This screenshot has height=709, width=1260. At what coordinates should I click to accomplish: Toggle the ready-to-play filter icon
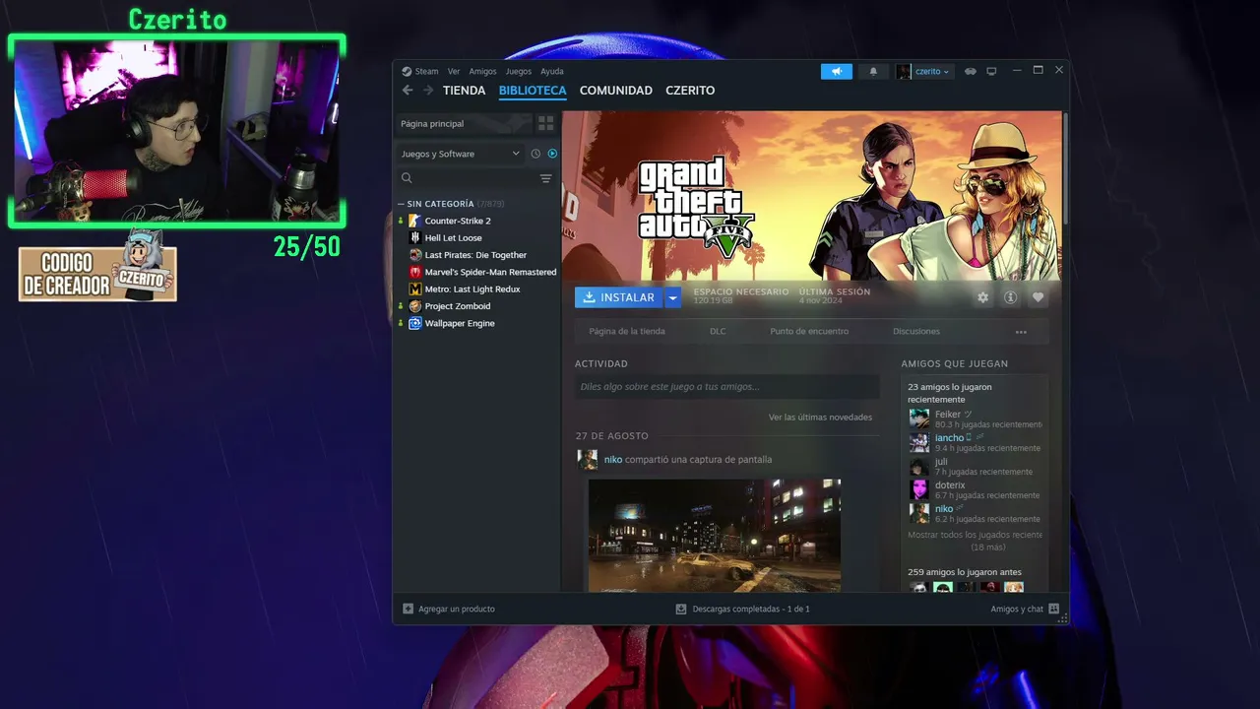coord(552,154)
